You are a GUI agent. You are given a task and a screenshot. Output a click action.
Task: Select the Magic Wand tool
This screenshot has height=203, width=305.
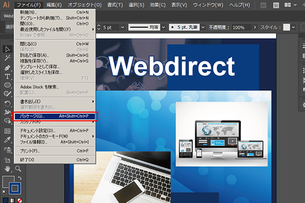pyautogui.click(x=8, y=58)
